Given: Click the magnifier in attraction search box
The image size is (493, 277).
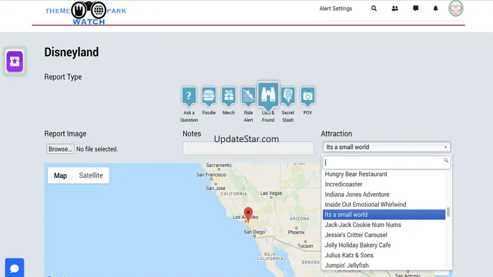Looking at the screenshot, I should click(446, 160).
